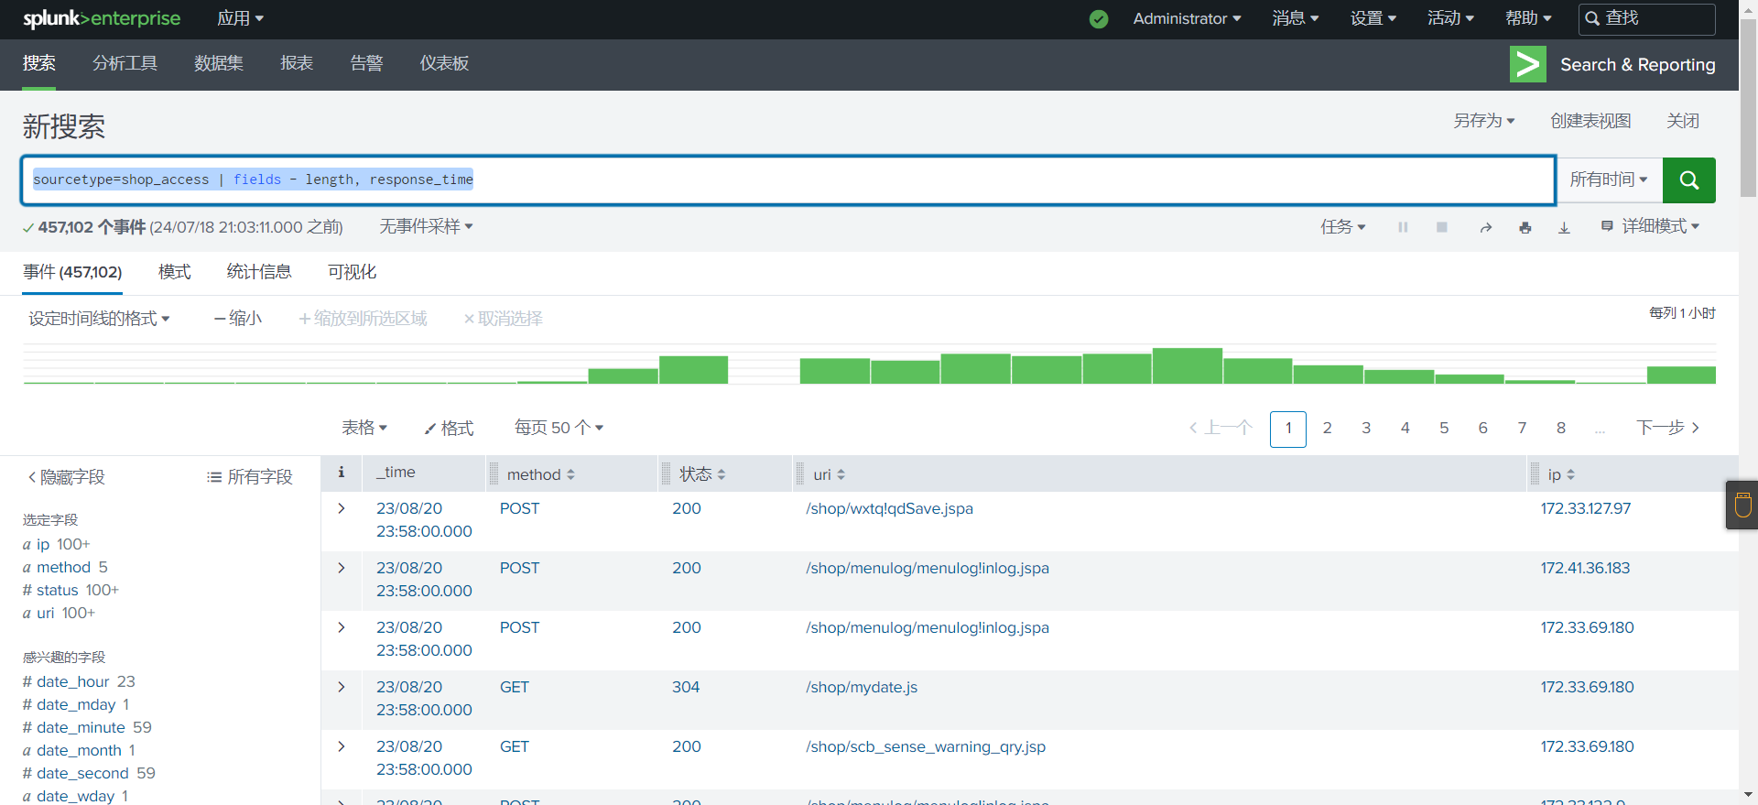The width and height of the screenshot is (1758, 805).
Task: Click the 创建表视图 button
Action: point(1590,121)
